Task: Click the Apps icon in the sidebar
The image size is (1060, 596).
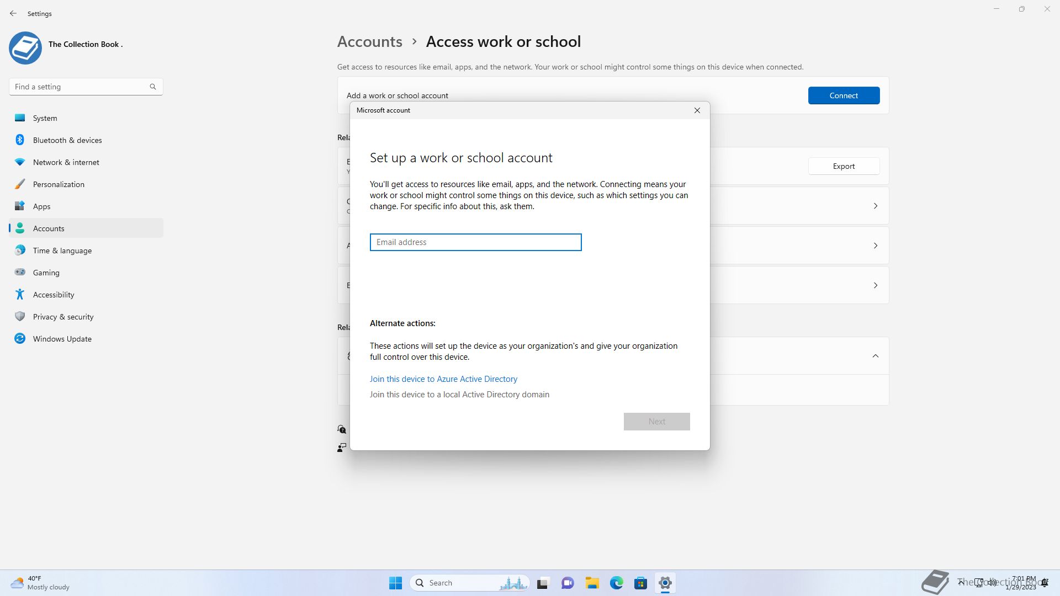Action: click(x=20, y=206)
